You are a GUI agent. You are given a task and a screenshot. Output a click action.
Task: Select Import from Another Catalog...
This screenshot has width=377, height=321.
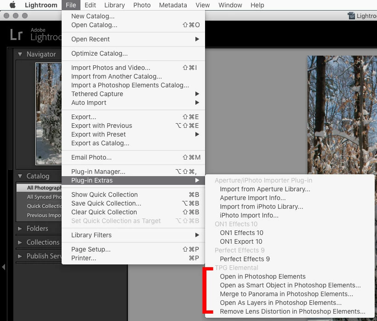133,76
